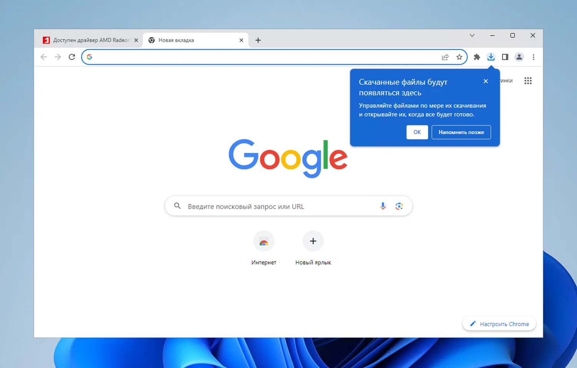This screenshot has height=368, width=577.
Task: Reload the current page
Action: 72,57
